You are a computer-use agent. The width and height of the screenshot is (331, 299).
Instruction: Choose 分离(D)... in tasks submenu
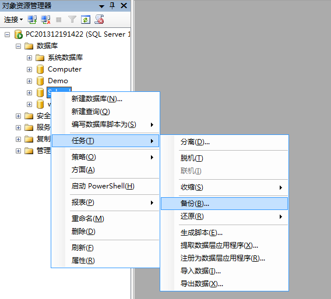tap(224, 142)
